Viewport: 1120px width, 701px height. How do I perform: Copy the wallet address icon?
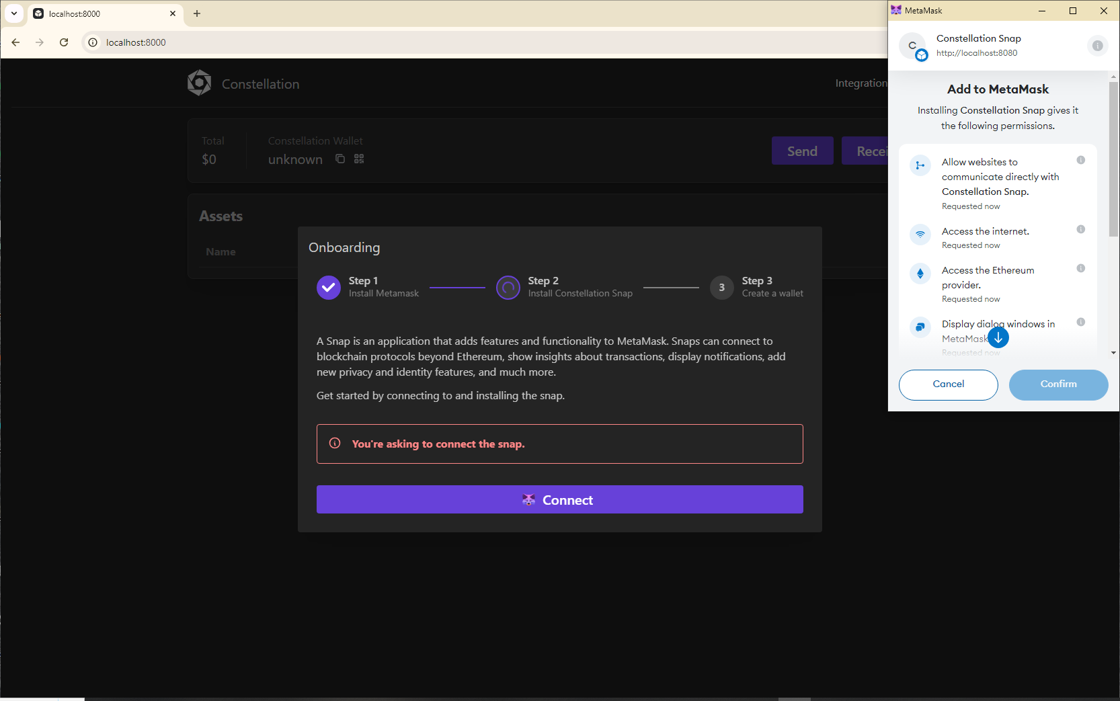[x=340, y=159]
